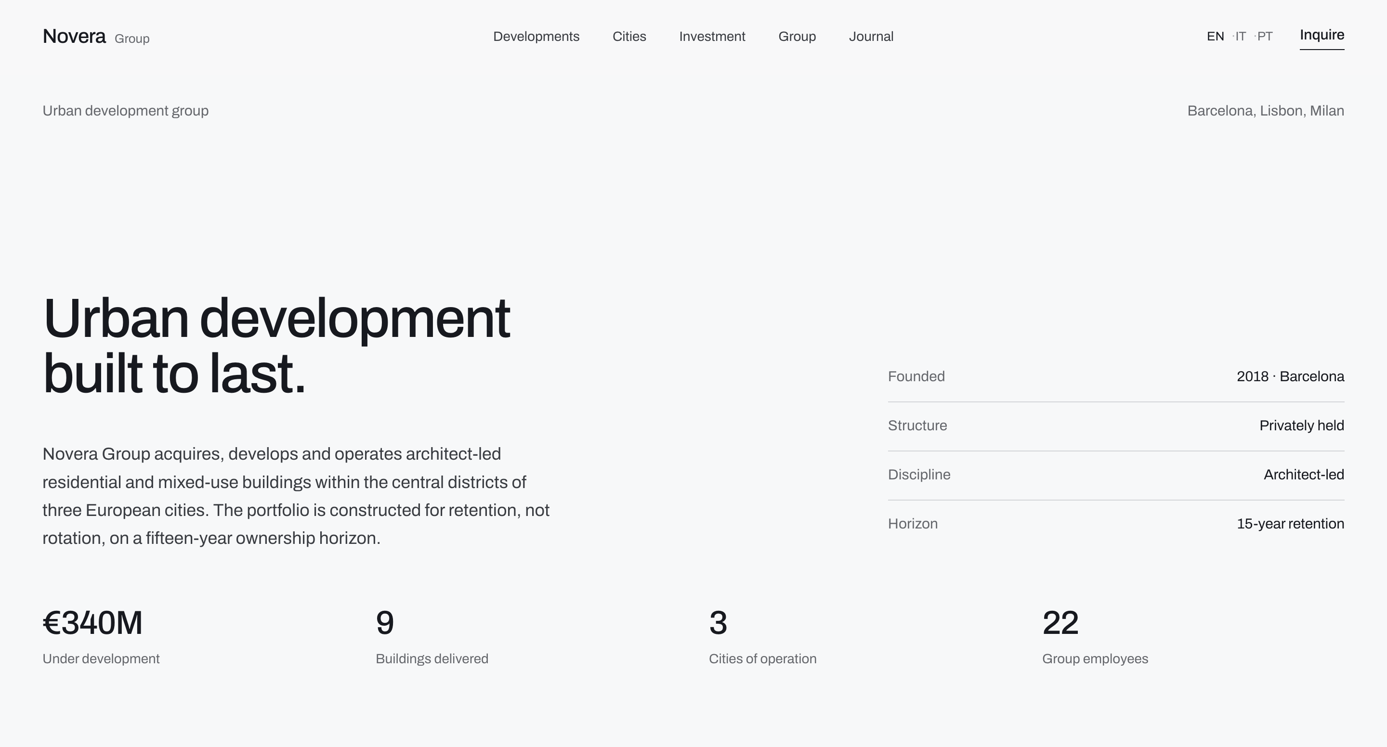Viewport: 1387px width, 747px height.
Task: Open the Investment section
Action: 712,37
